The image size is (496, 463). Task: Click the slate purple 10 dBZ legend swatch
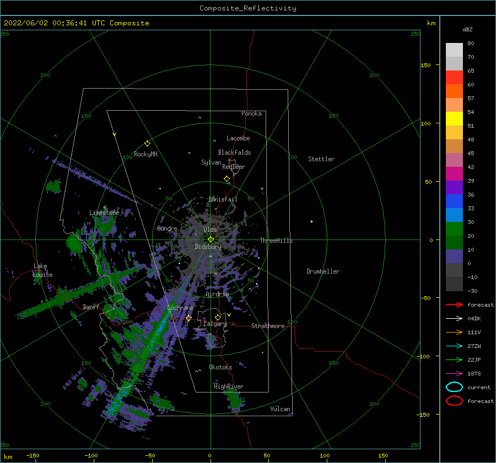pyautogui.click(x=454, y=257)
